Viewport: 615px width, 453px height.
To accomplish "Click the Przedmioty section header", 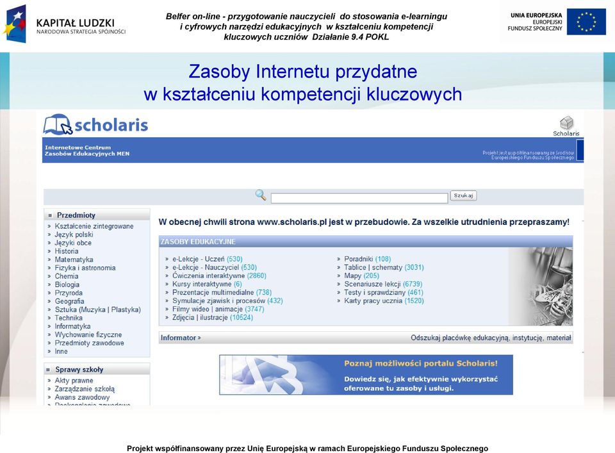I will [x=97, y=215].
